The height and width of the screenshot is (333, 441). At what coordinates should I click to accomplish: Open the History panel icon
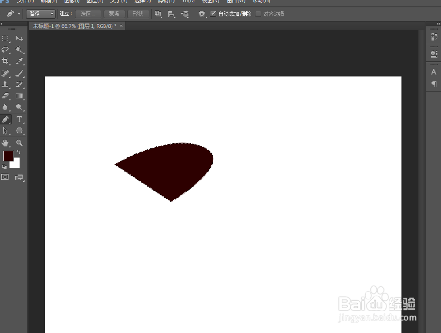(434, 37)
